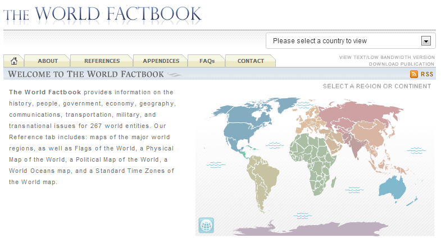Screen dimensions: 441x238
Task: Expand the country selector dropdown arrow
Action: coord(426,41)
